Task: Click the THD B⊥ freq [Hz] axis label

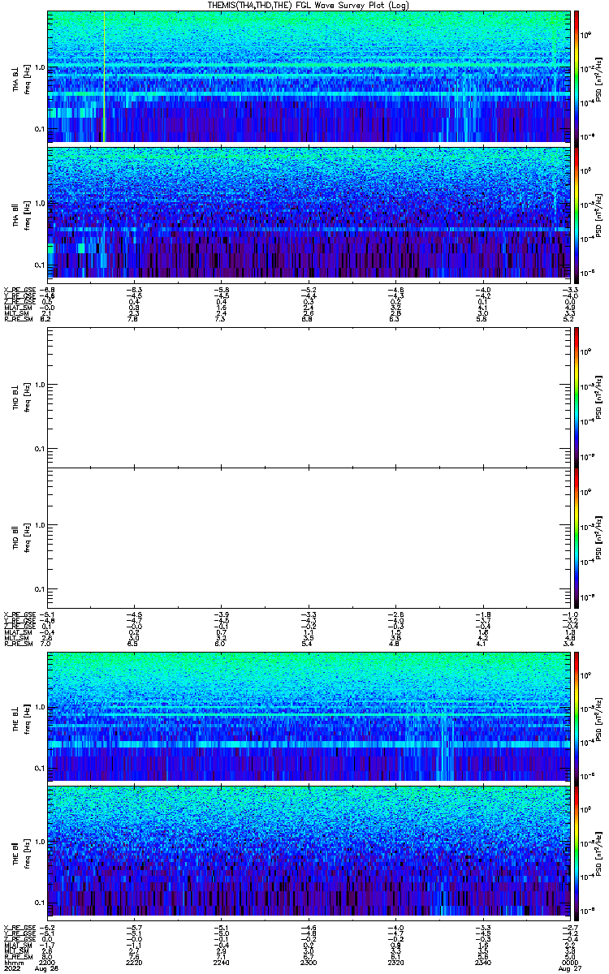Action: pos(27,397)
